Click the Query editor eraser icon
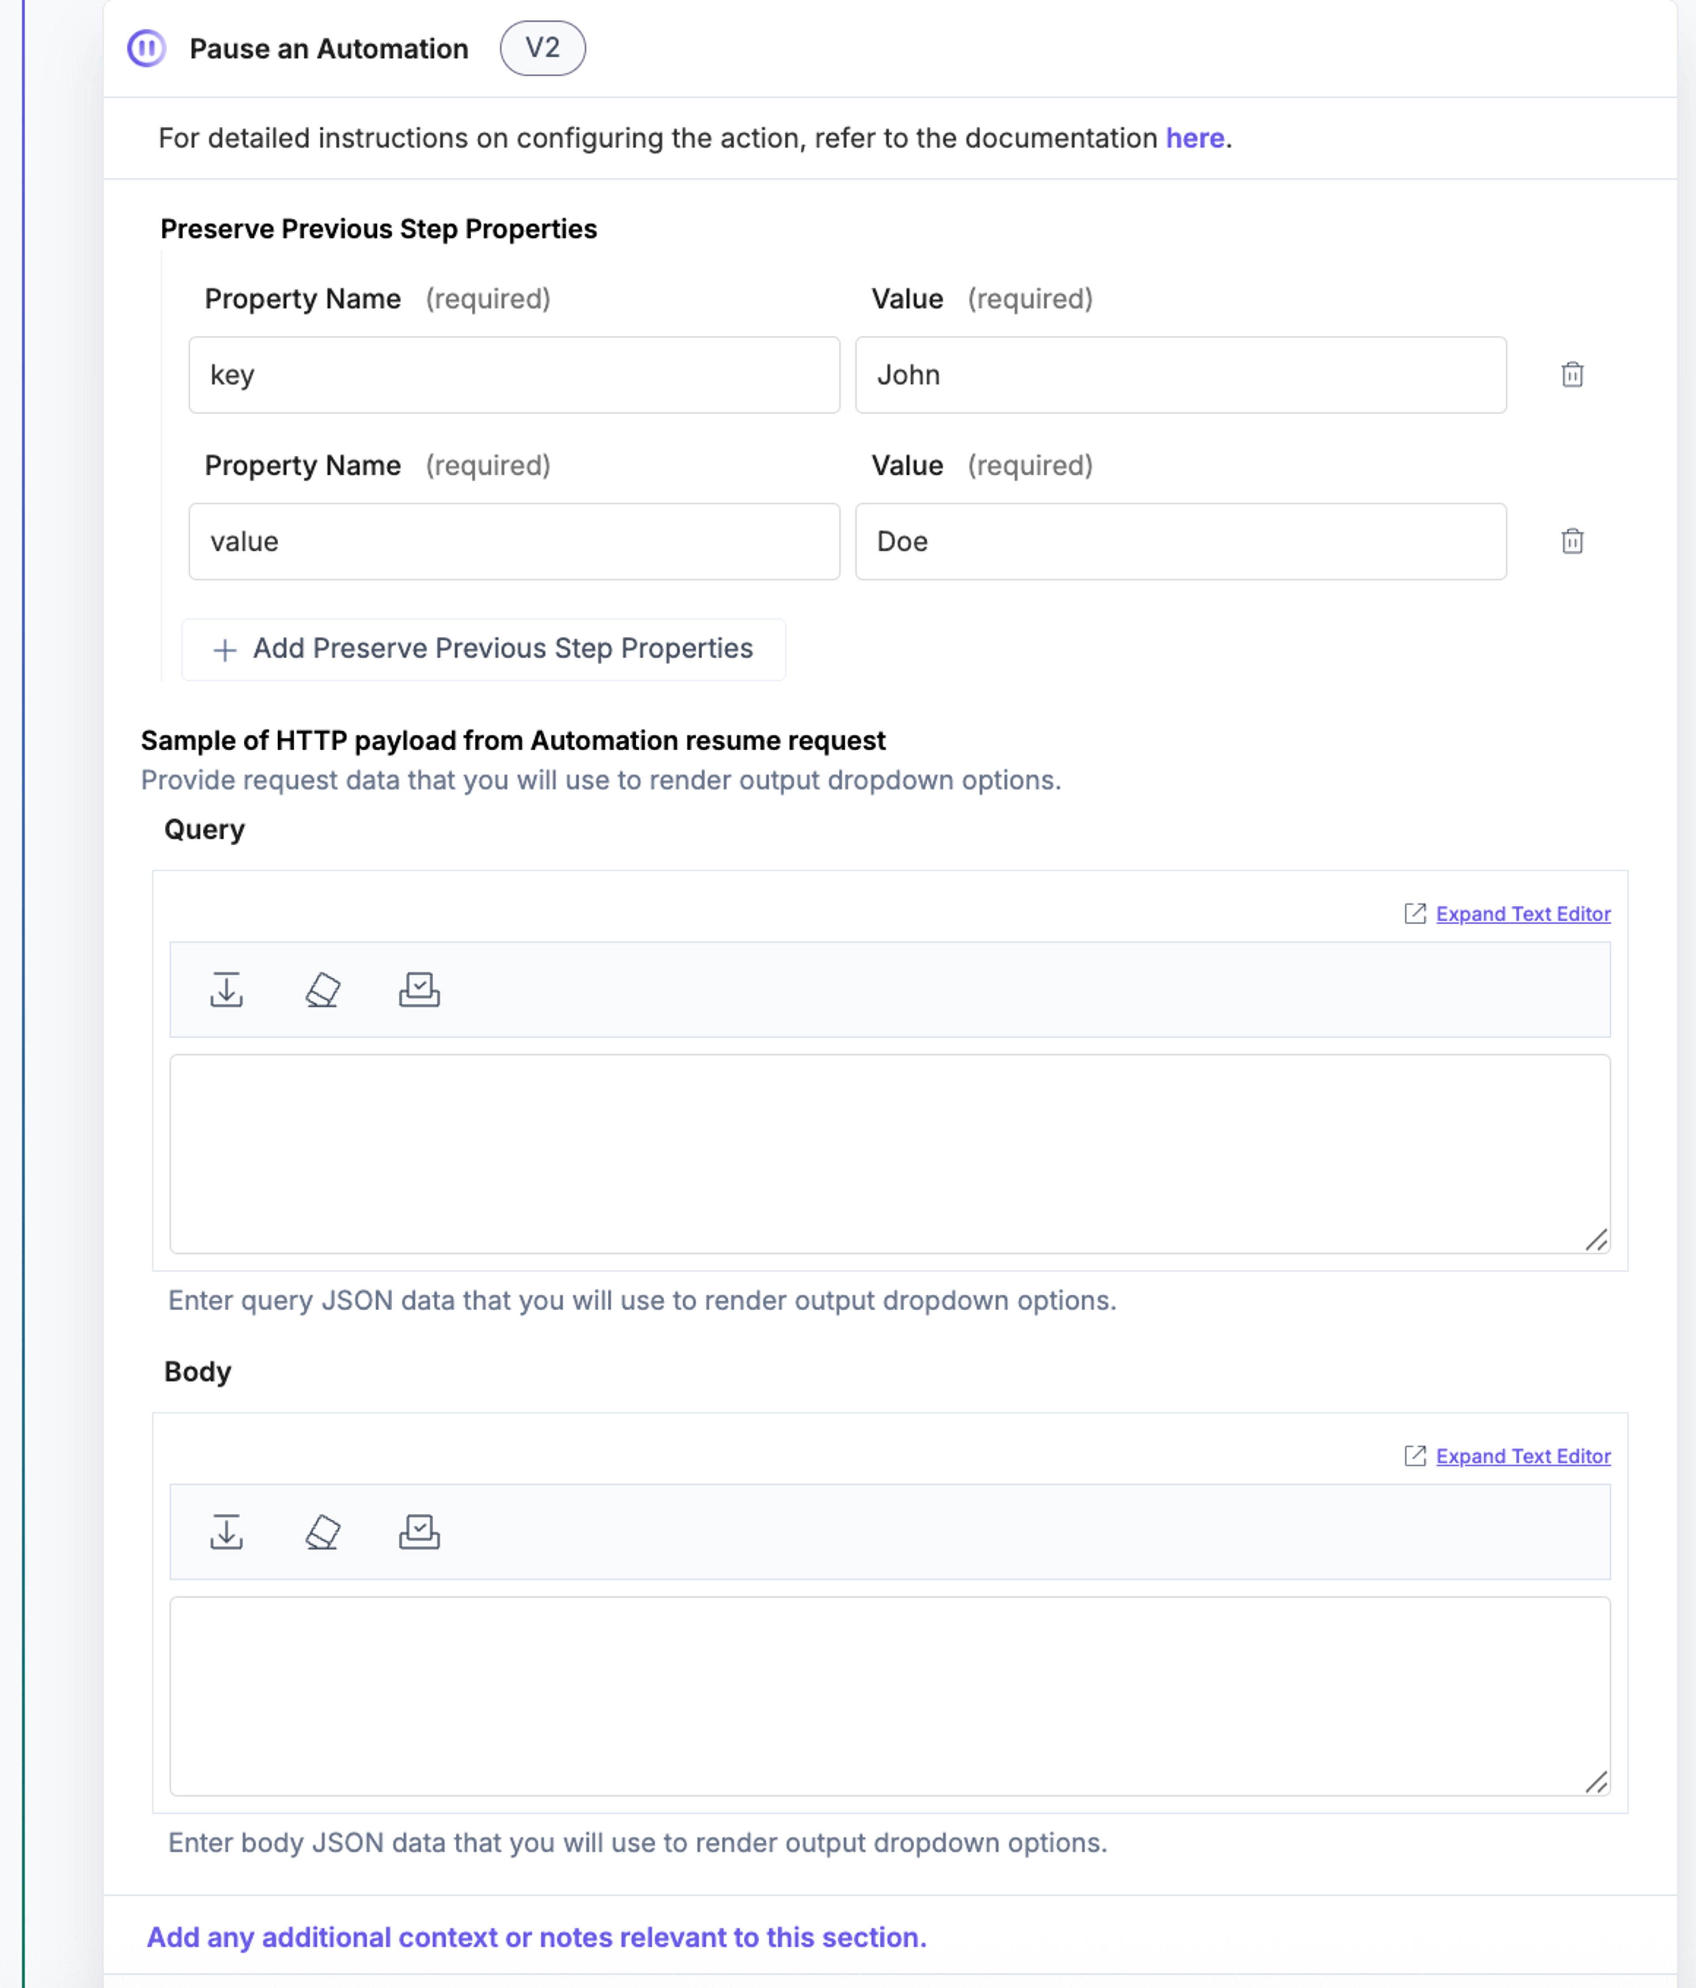Image resolution: width=1696 pixels, height=1988 pixels. pos(323,989)
